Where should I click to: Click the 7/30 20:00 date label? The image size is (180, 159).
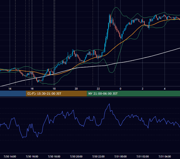pos(76,156)
